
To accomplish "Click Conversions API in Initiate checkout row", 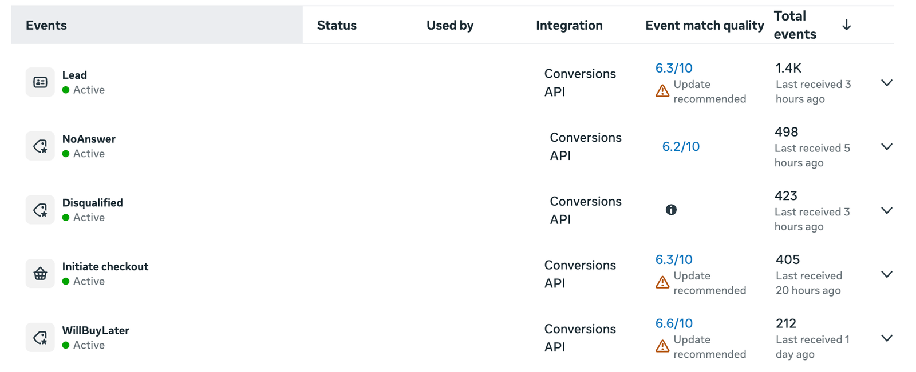I will 580,274.
